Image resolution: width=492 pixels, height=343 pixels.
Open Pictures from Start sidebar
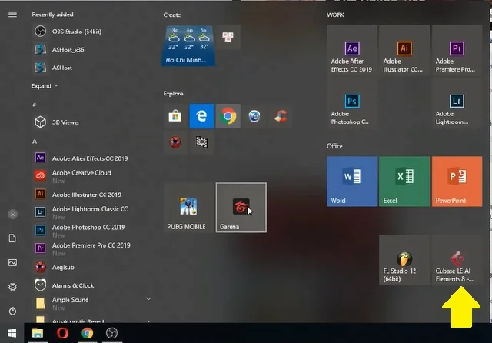pyautogui.click(x=12, y=263)
